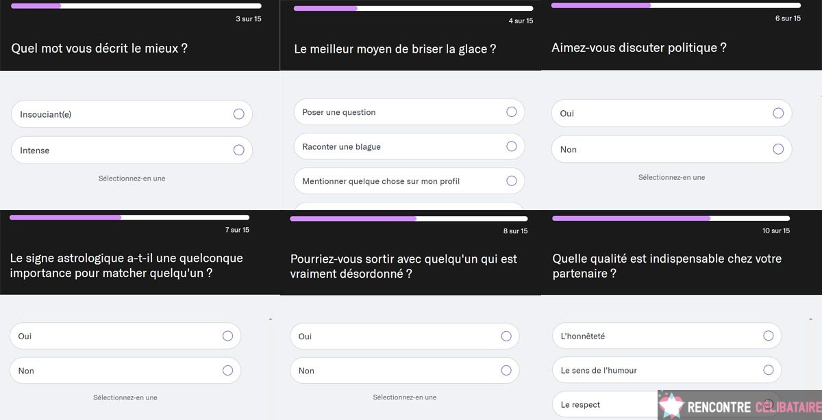Choose "Non" for the désordonné question
Image resolution: width=822 pixels, height=420 pixels.
(506, 370)
